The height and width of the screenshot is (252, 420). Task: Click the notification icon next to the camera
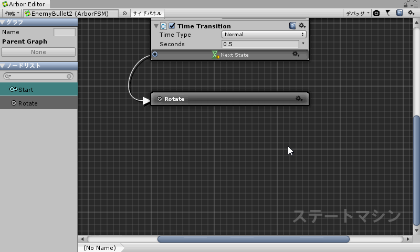(x=388, y=13)
